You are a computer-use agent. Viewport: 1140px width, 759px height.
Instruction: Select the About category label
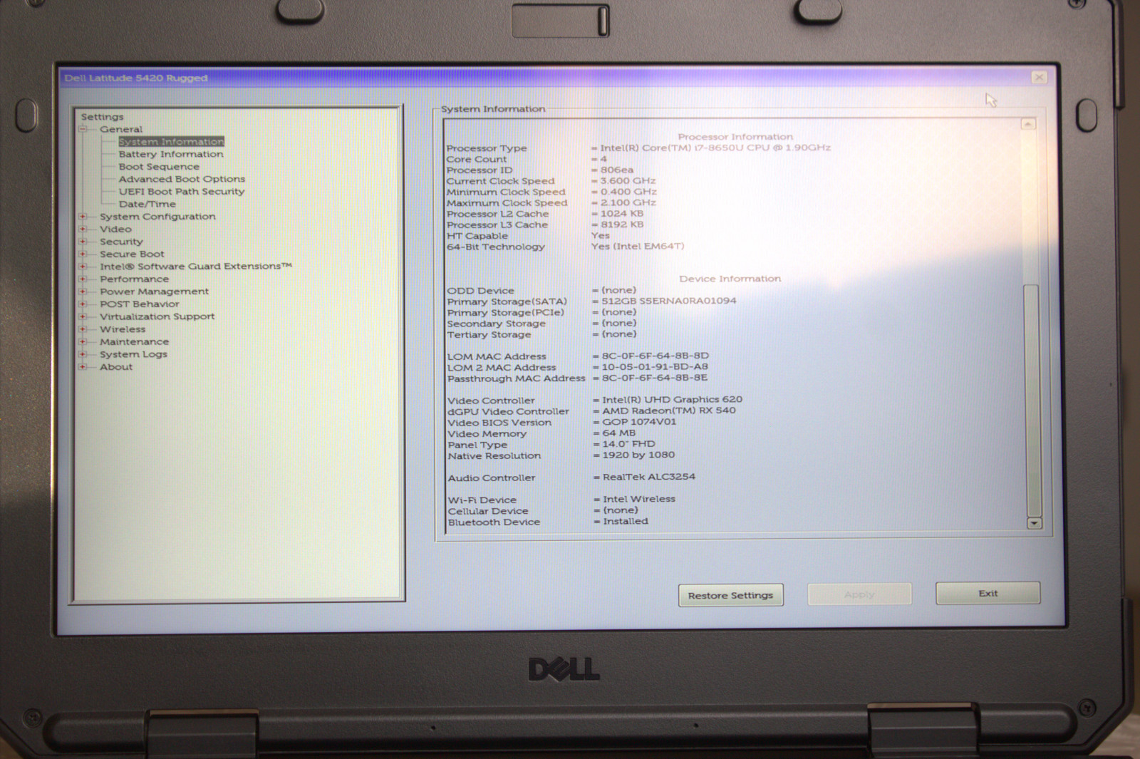[x=116, y=367]
